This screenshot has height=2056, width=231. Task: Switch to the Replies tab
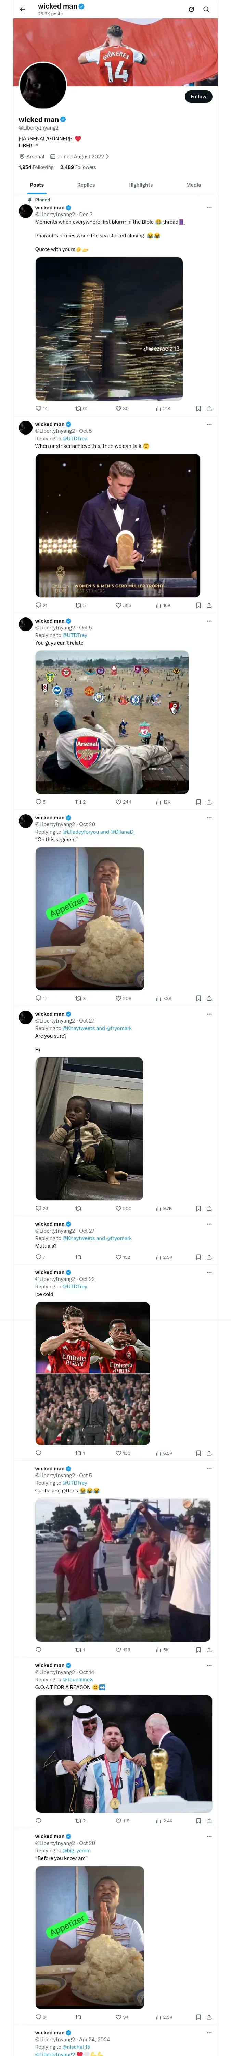point(86,185)
